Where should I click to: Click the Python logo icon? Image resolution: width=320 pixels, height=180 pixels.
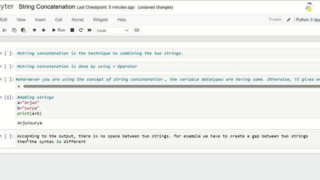click(x=309, y=7)
